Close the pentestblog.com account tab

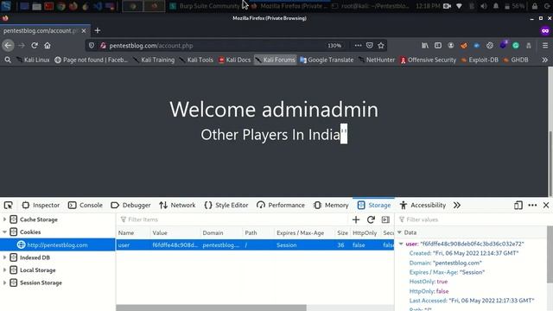84,31
